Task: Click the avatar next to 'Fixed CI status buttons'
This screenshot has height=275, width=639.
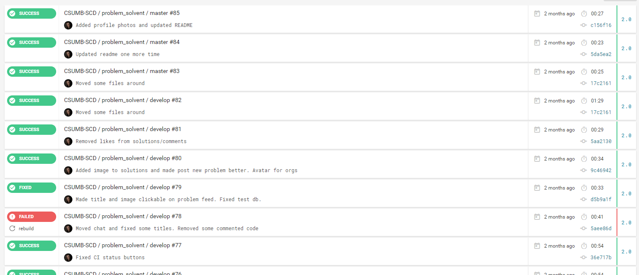Action: (68, 258)
